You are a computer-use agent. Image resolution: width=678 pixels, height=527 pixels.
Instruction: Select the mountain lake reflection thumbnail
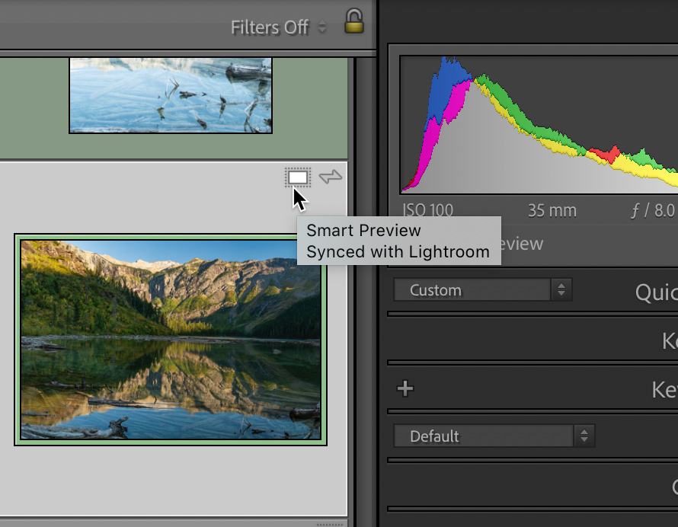(x=171, y=340)
